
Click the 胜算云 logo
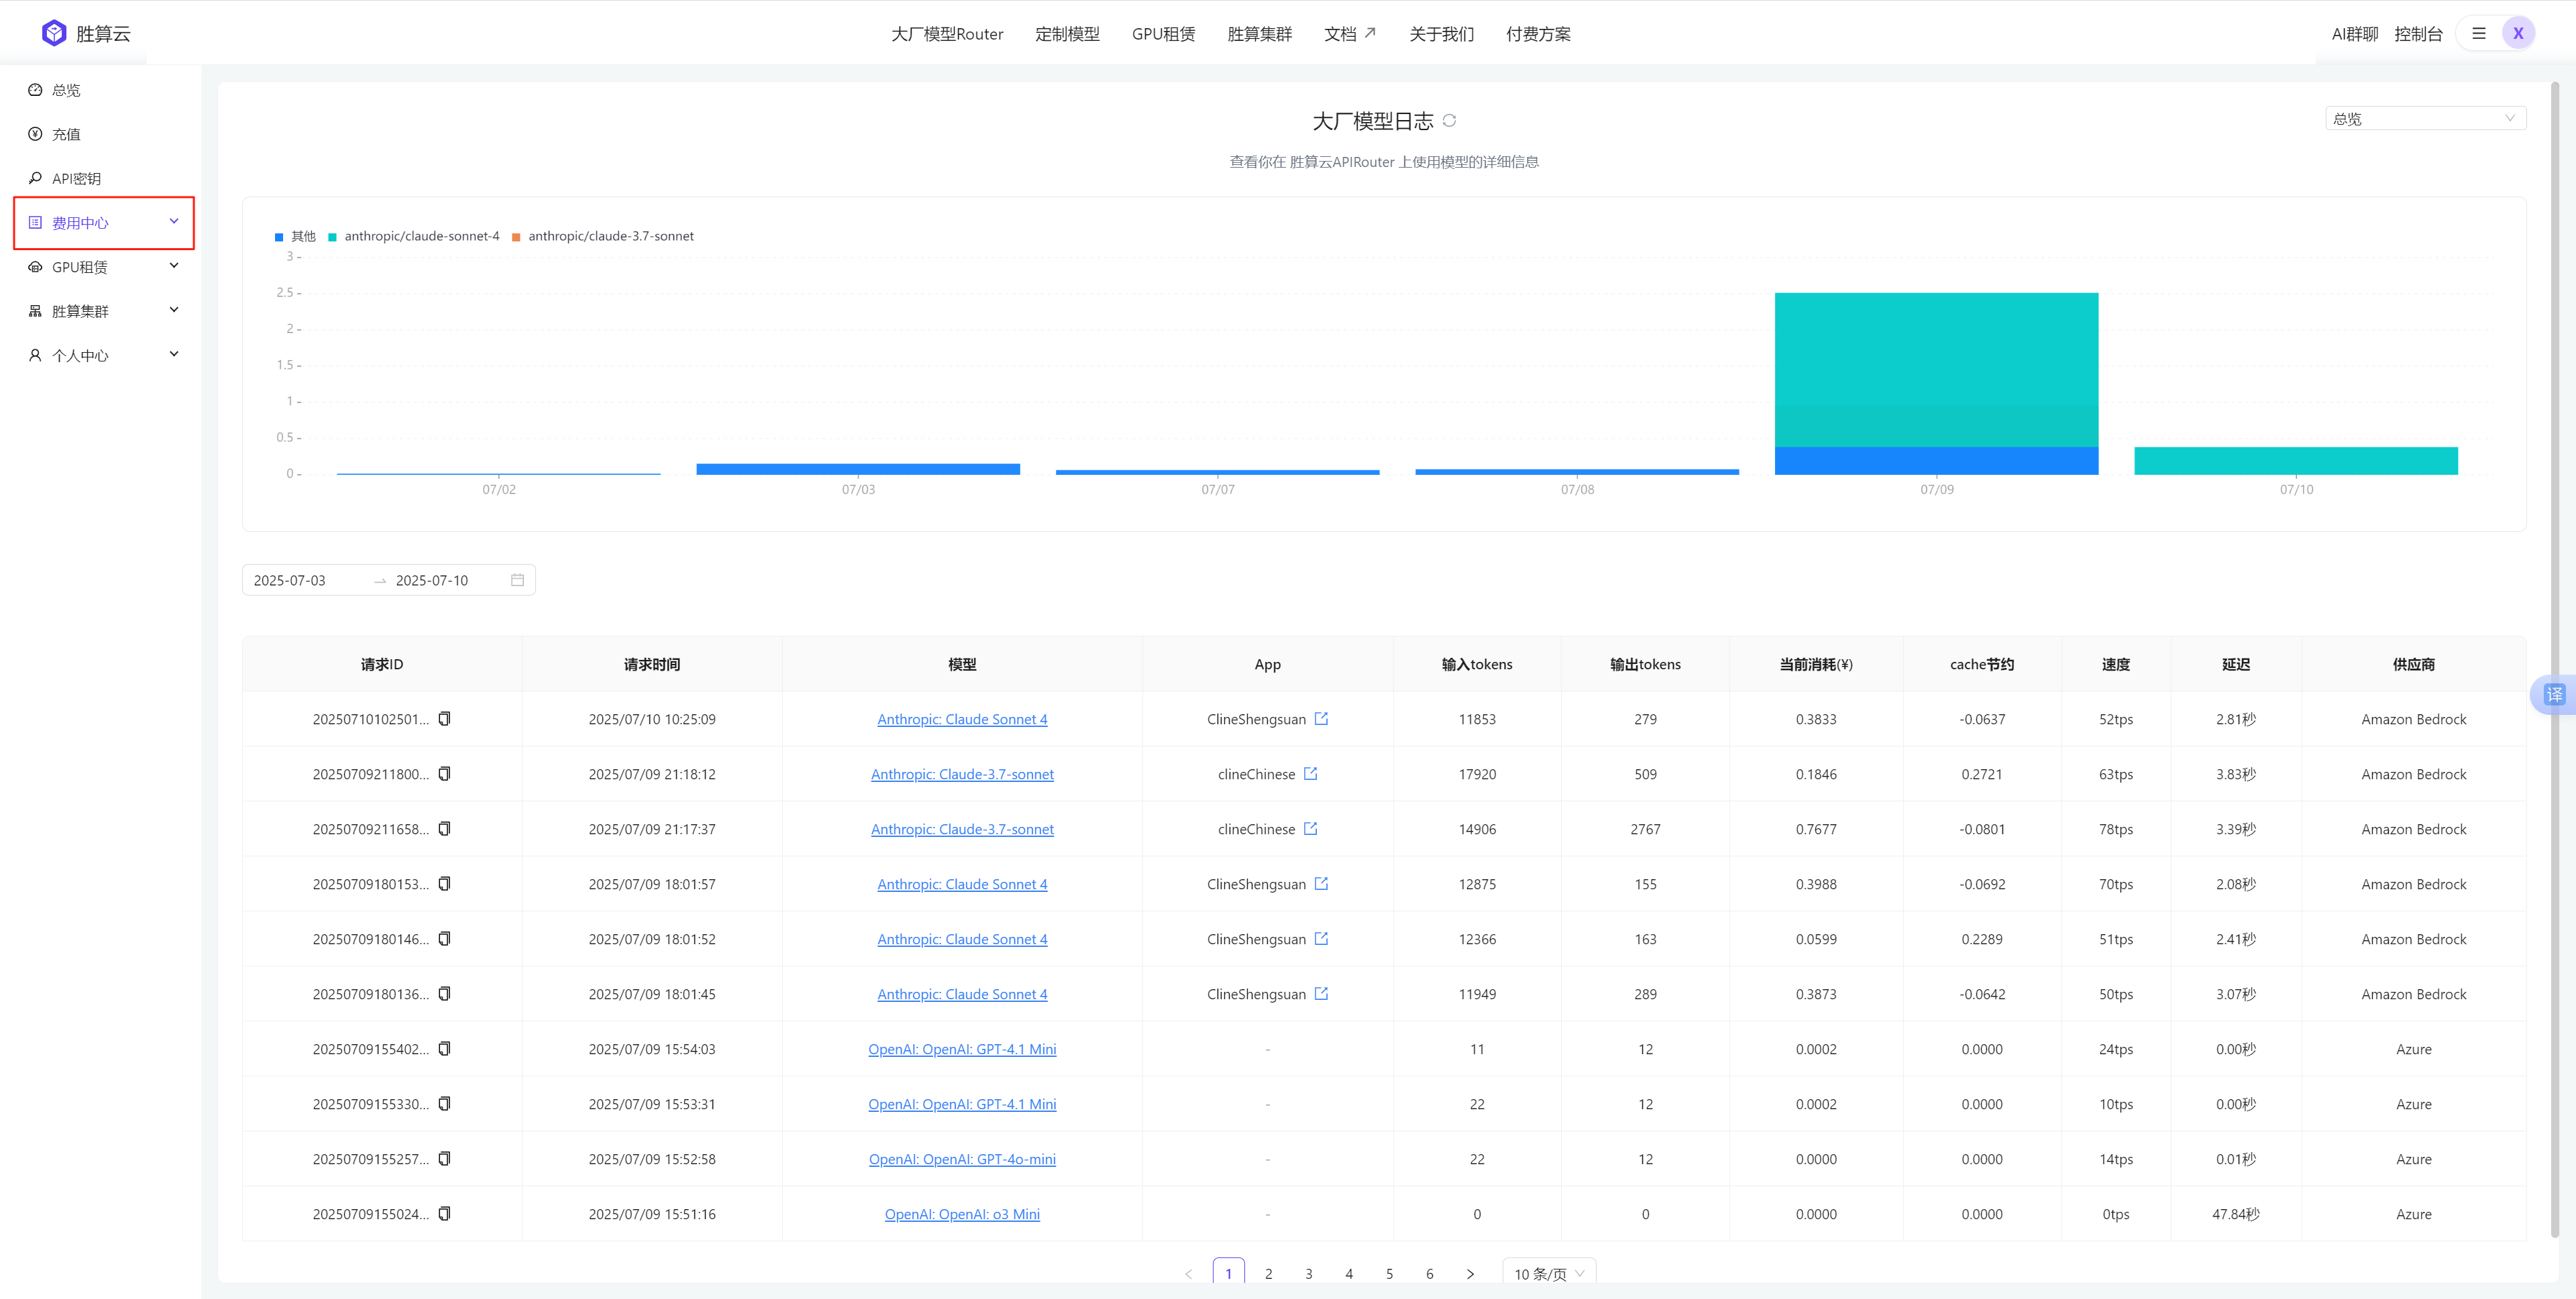[86, 33]
